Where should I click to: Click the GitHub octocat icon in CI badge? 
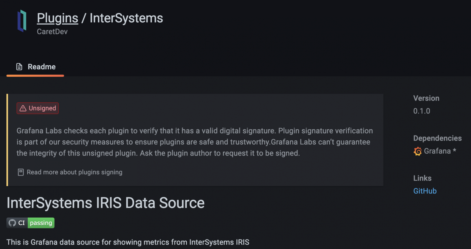tap(12, 223)
